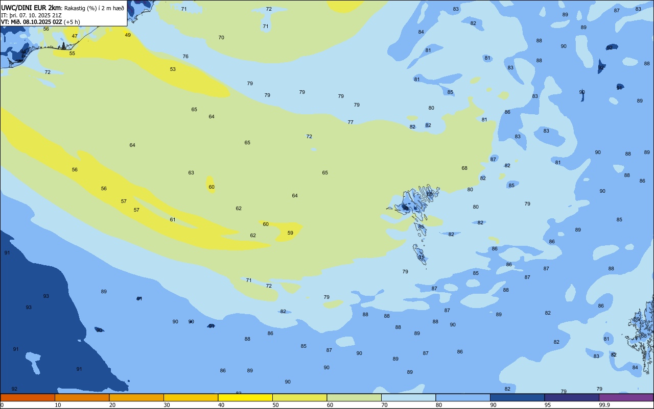Screen dimensions: 654x409
Task: Click the '50' tick label on the legend
Action: (x=276, y=405)
